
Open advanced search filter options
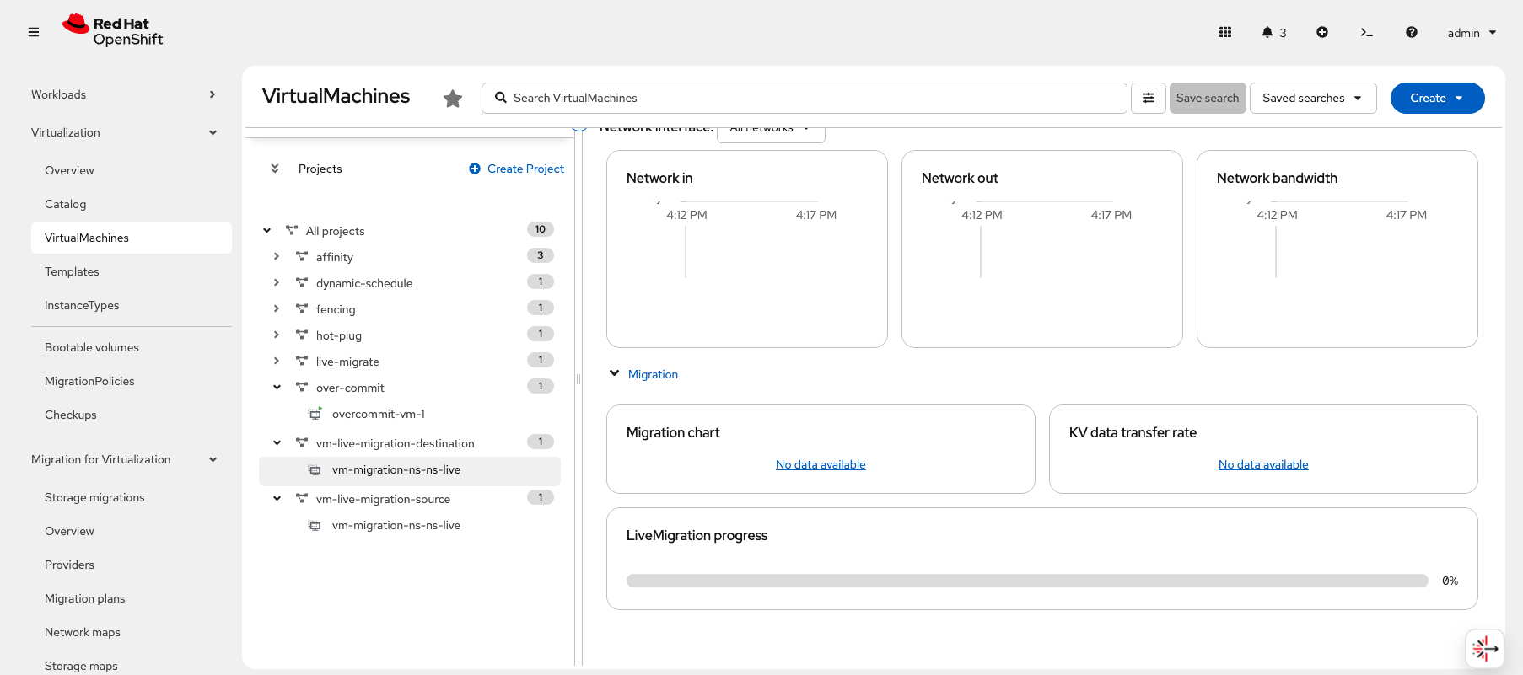(x=1148, y=98)
